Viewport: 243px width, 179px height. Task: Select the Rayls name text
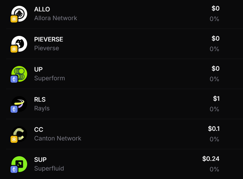click(42, 108)
